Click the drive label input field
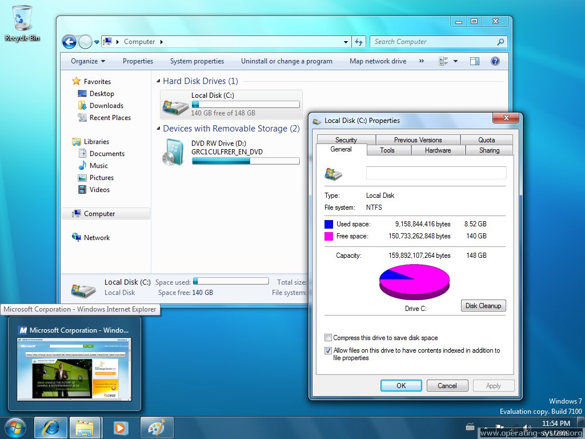 pos(436,173)
